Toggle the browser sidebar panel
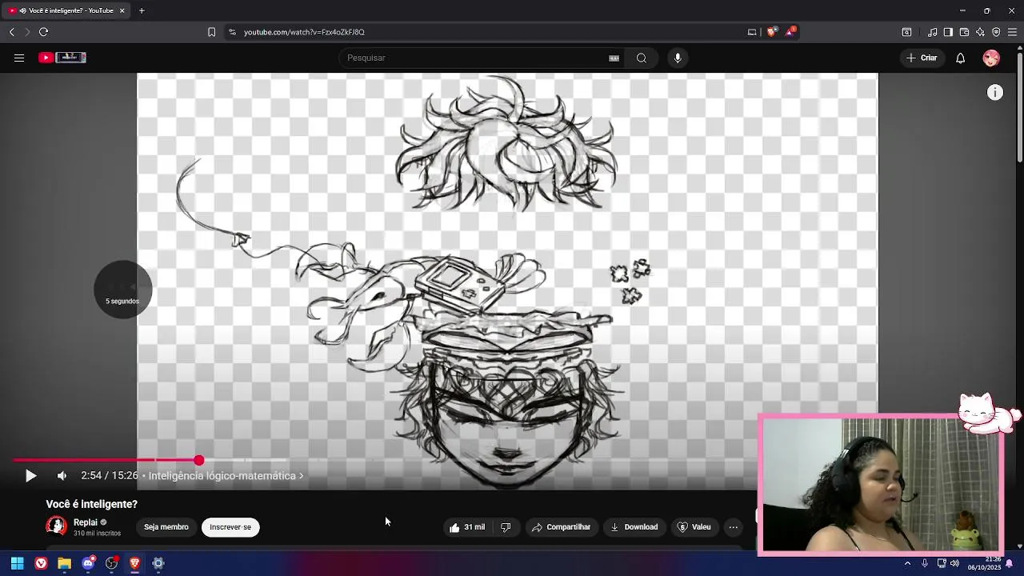 point(948,32)
